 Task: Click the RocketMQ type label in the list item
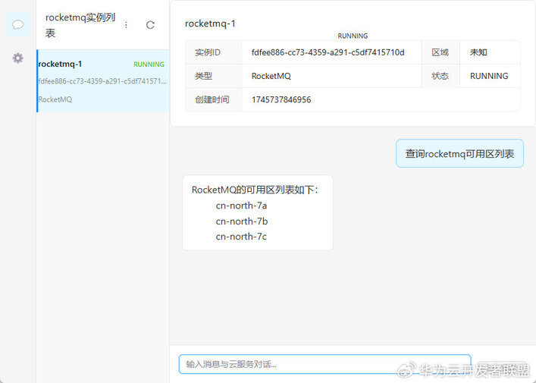[x=55, y=99]
